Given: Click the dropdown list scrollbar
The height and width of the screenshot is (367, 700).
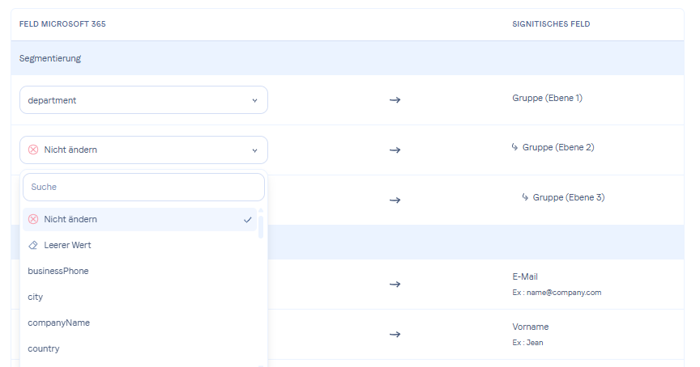Looking at the screenshot, I should pos(261,226).
